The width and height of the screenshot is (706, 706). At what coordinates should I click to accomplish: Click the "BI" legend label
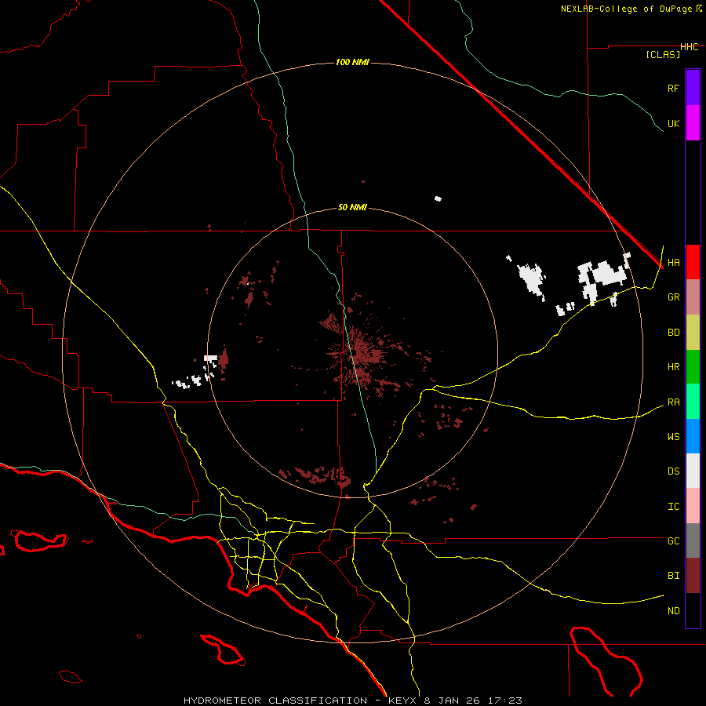(x=673, y=576)
